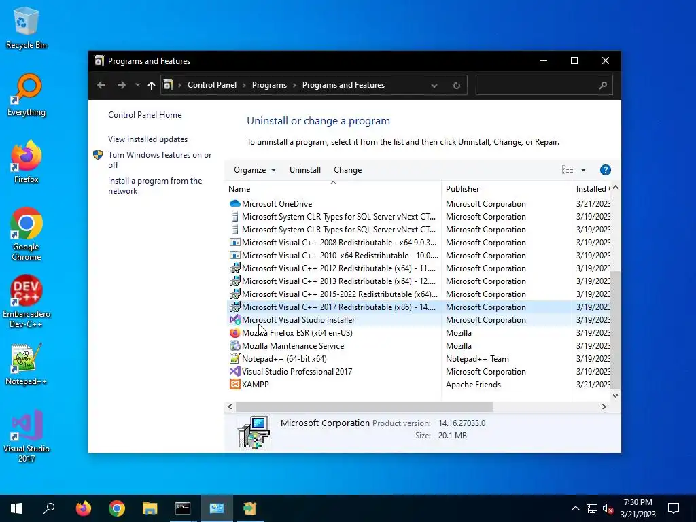Open File Explorer from the taskbar

tap(150, 508)
